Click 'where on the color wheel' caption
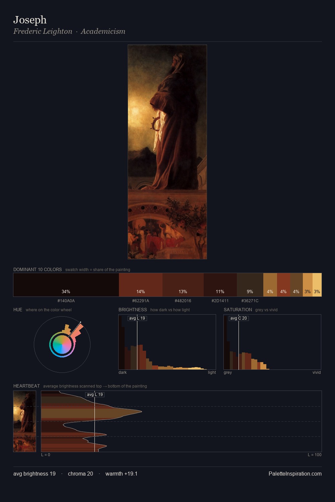The height and width of the screenshot is (502, 335). [49, 310]
